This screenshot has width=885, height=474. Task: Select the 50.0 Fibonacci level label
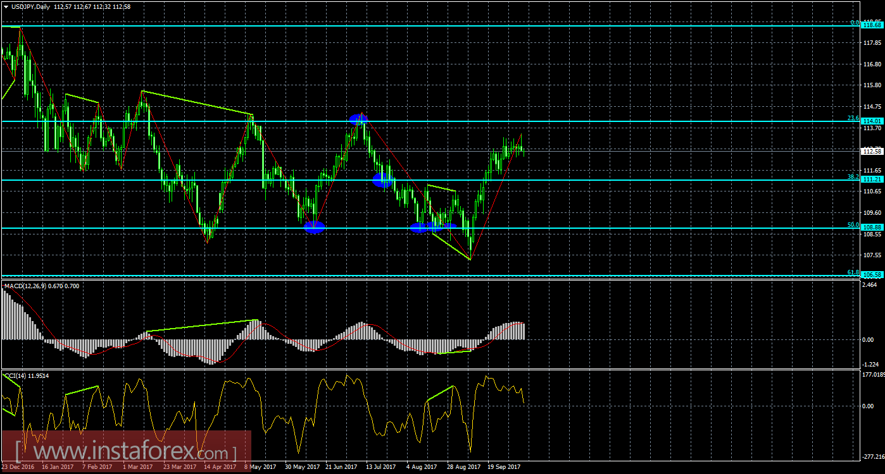[855, 224]
